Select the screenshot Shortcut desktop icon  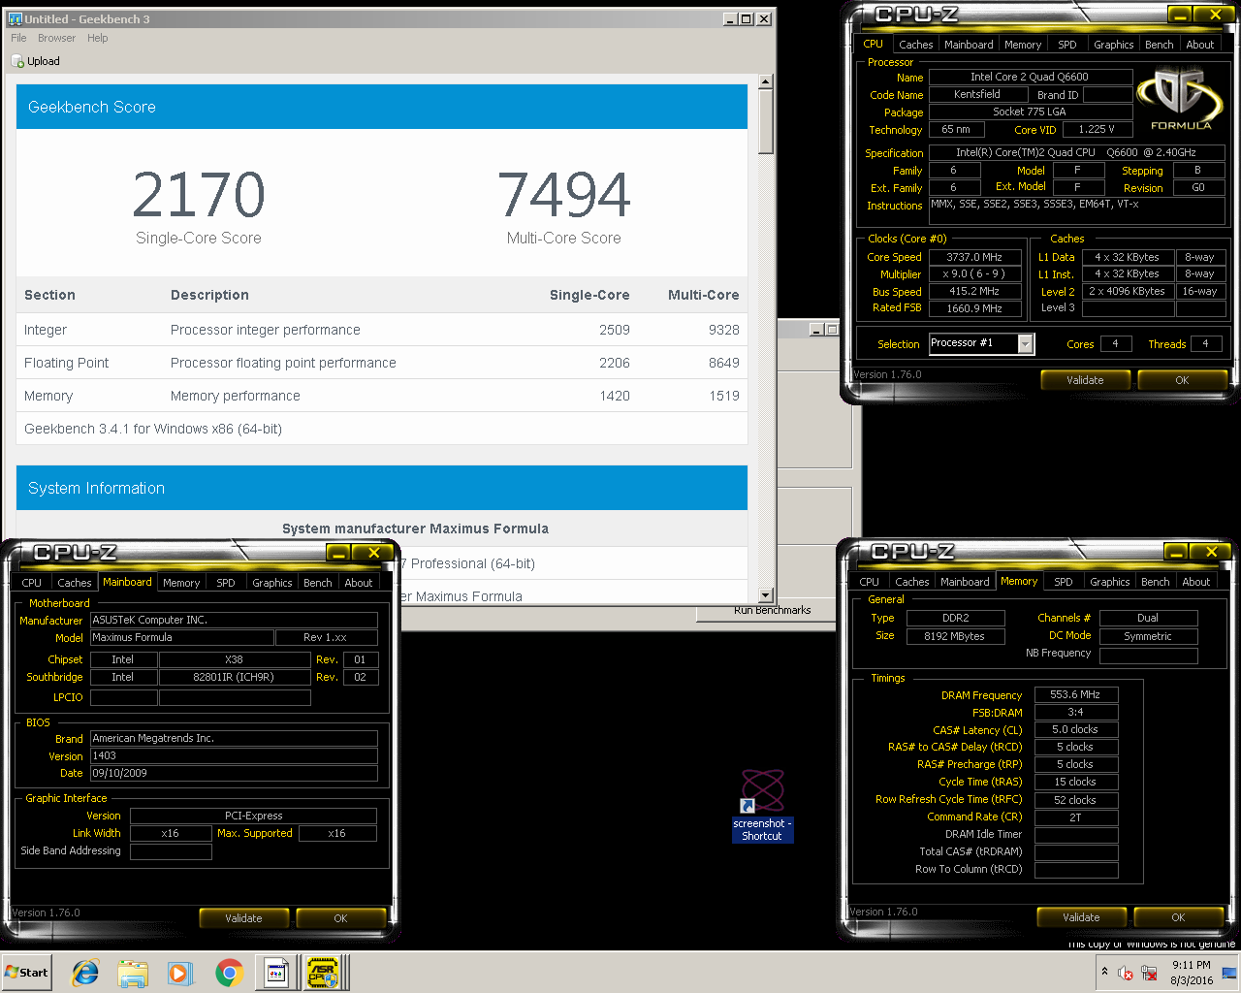[x=762, y=805]
